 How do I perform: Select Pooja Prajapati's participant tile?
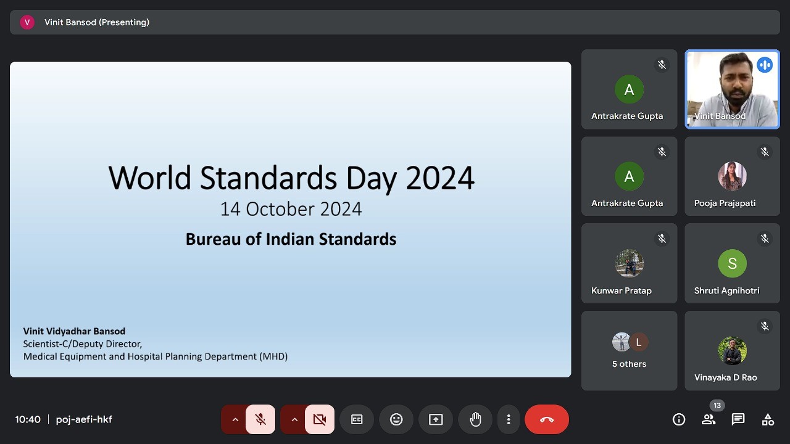tap(732, 176)
